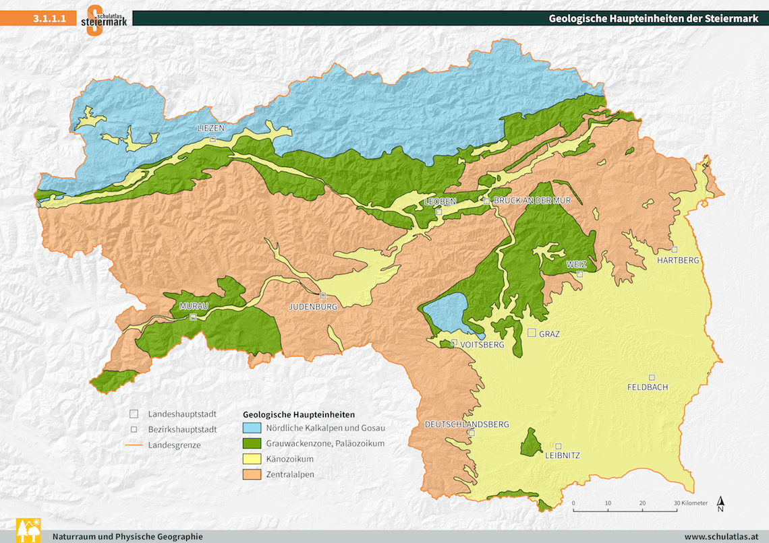Image resolution: width=769 pixels, height=543 pixels.
Task: Click the MURAU map label
Action: point(194,307)
